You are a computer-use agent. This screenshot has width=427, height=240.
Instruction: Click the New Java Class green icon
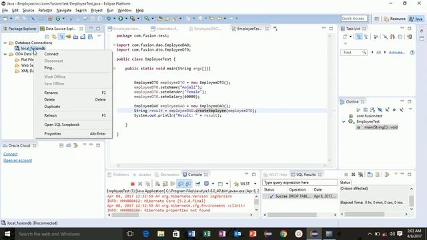(58, 19)
